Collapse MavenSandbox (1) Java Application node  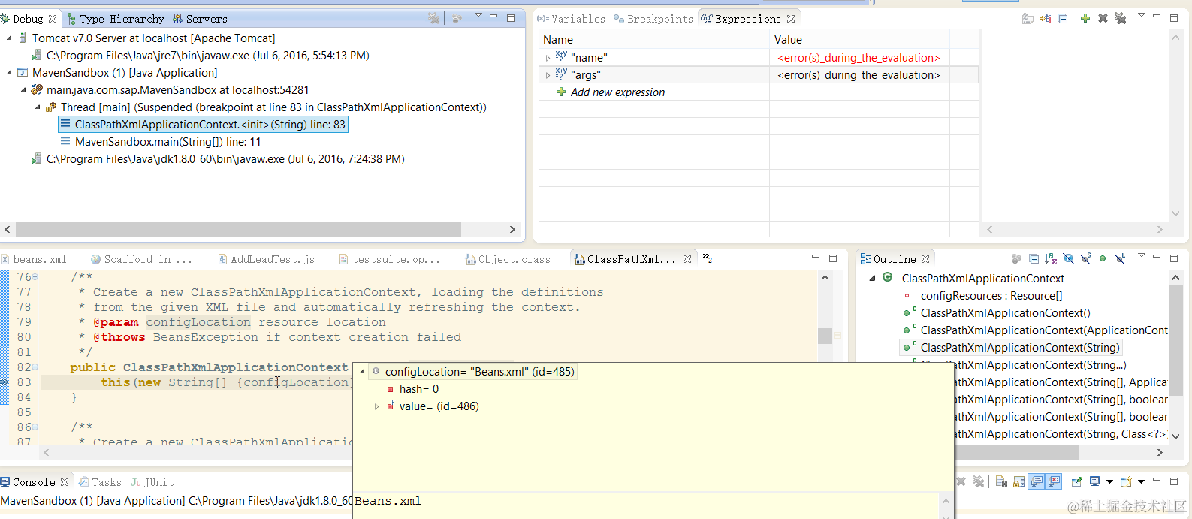click(x=9, y=73)
